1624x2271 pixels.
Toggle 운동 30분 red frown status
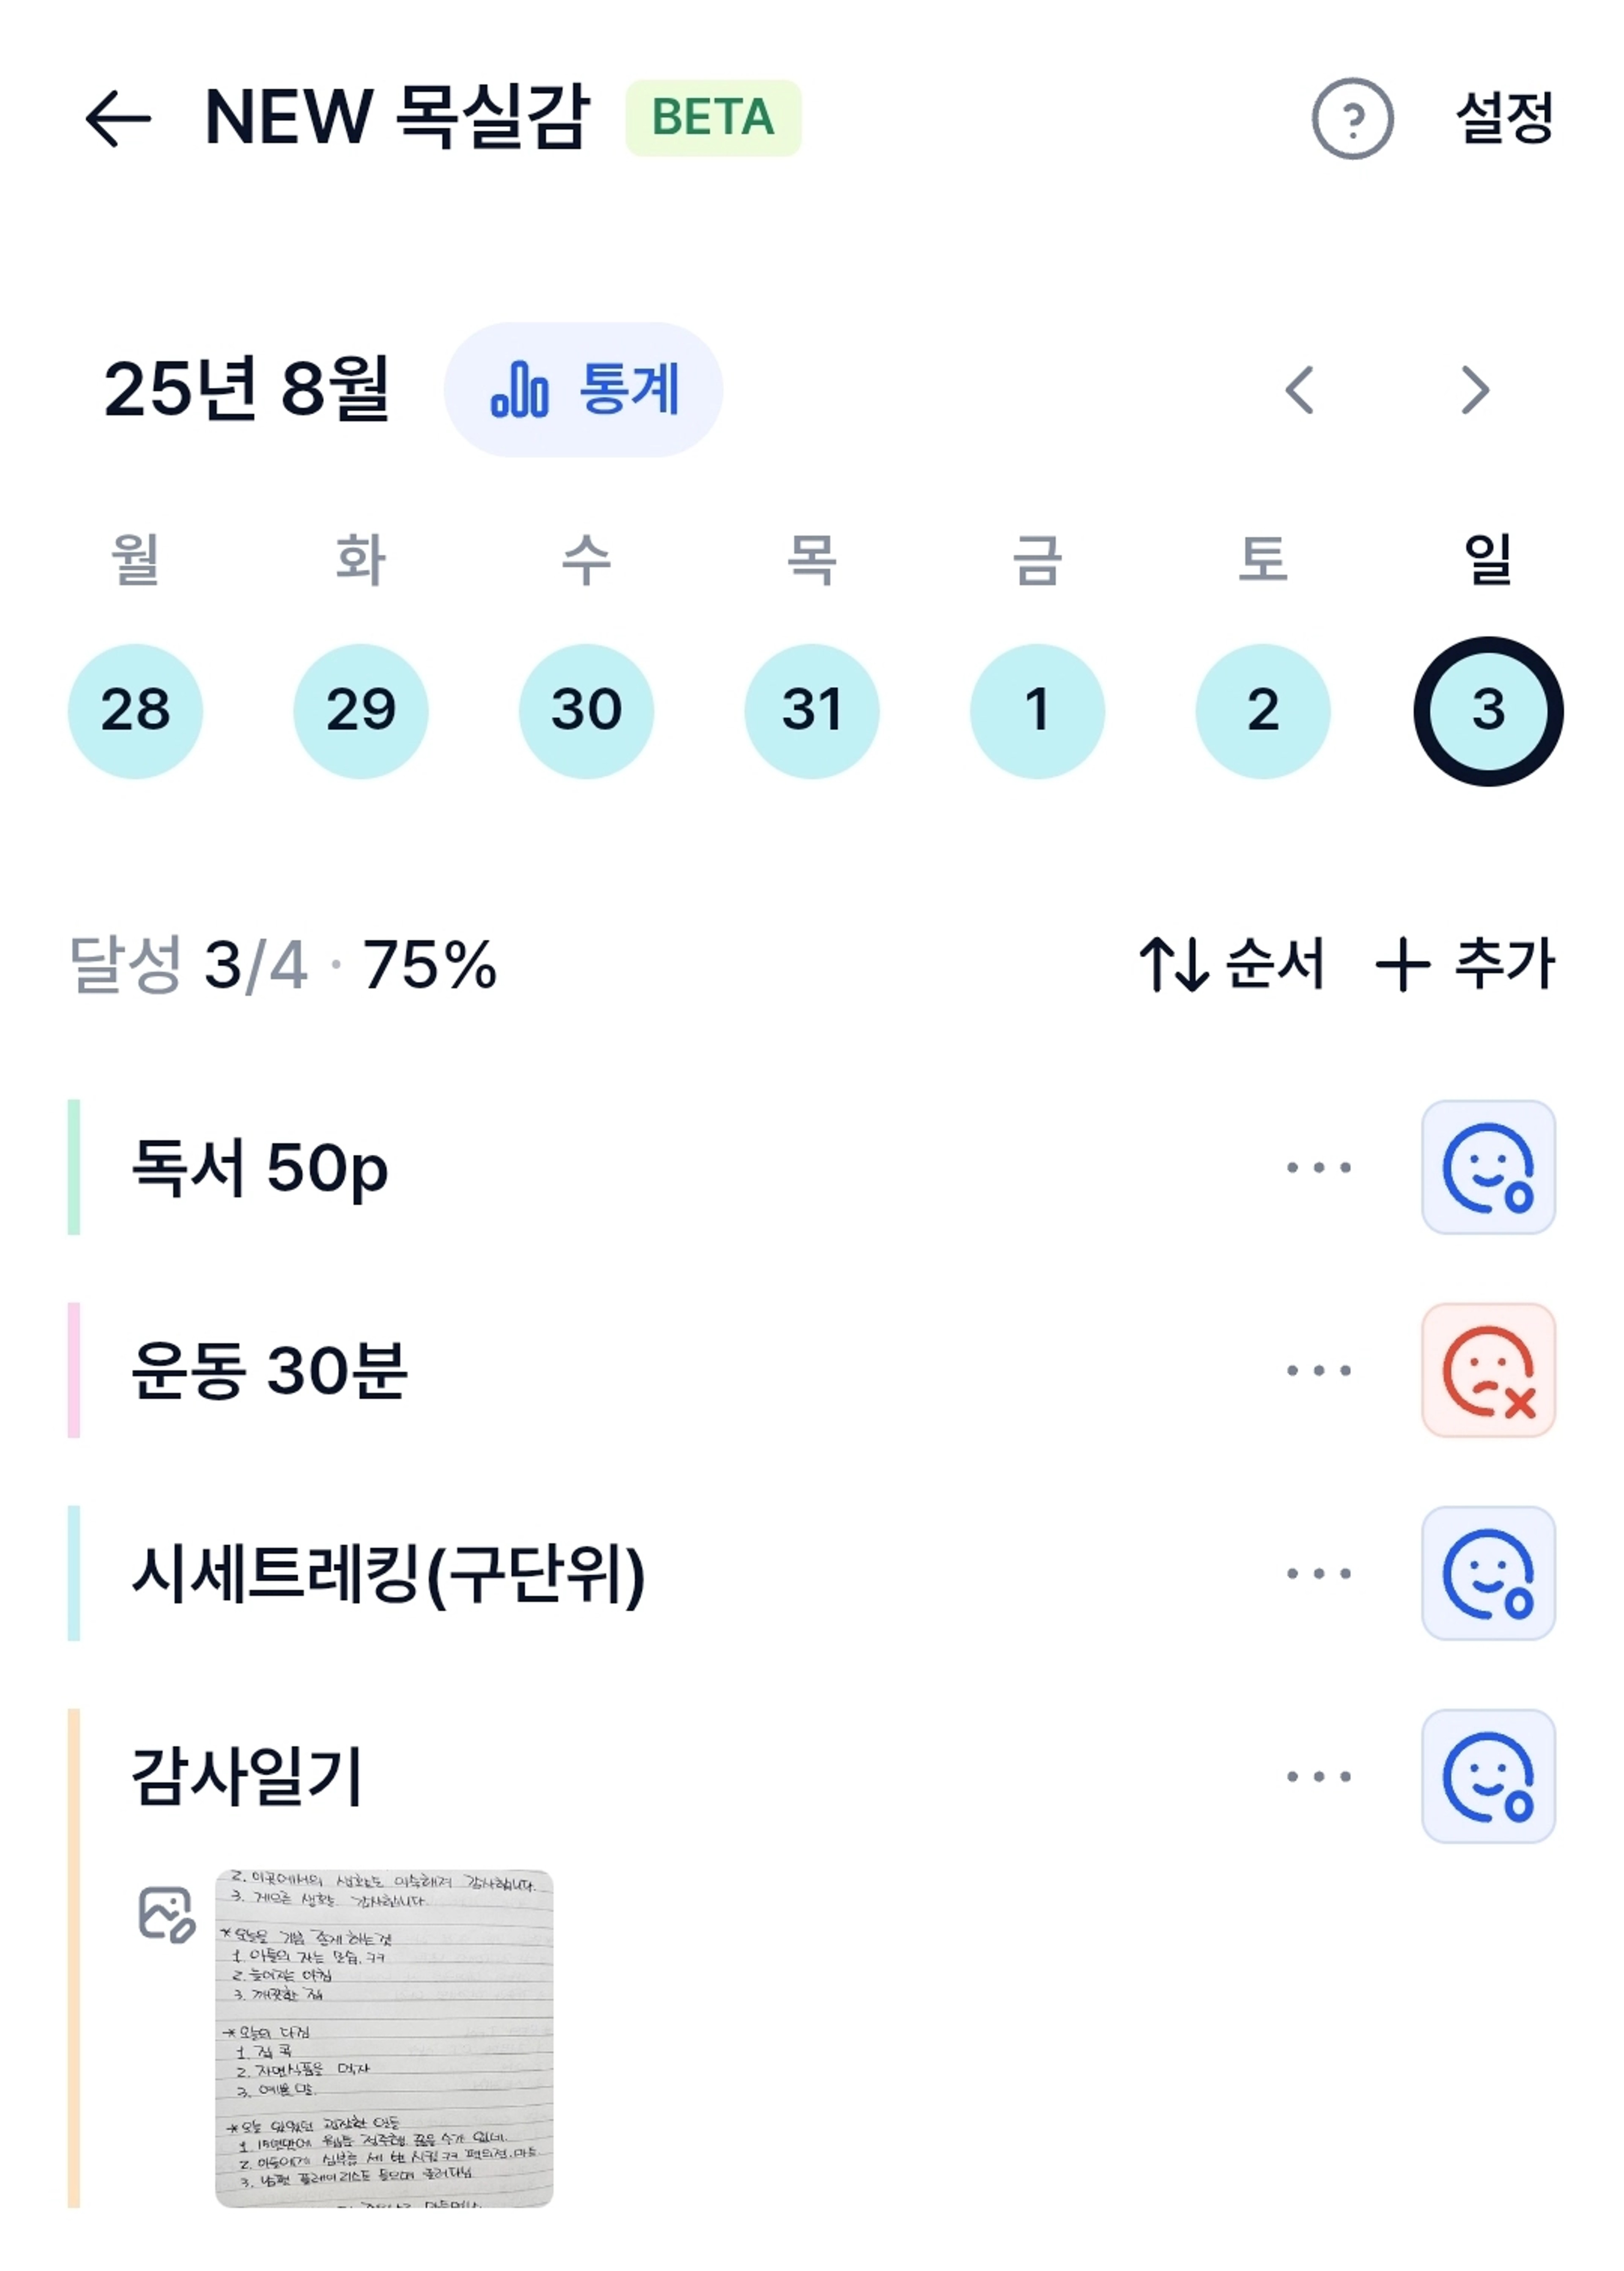click(1488, 1370)
